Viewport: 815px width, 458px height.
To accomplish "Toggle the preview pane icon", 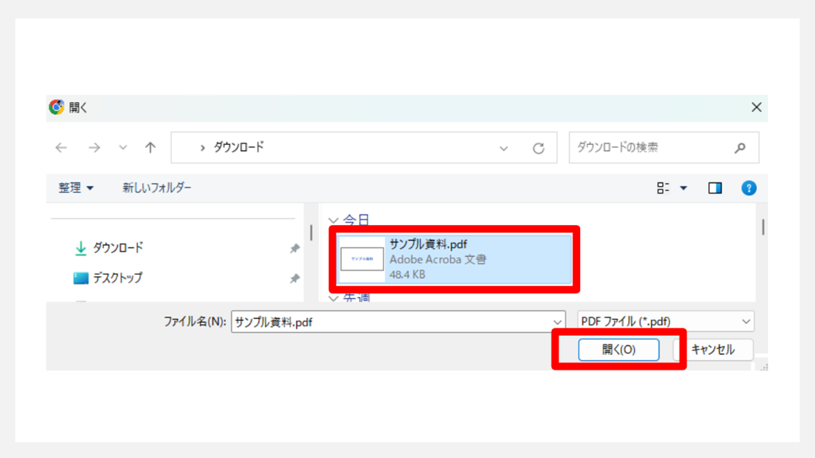I will tap(715, 188).
